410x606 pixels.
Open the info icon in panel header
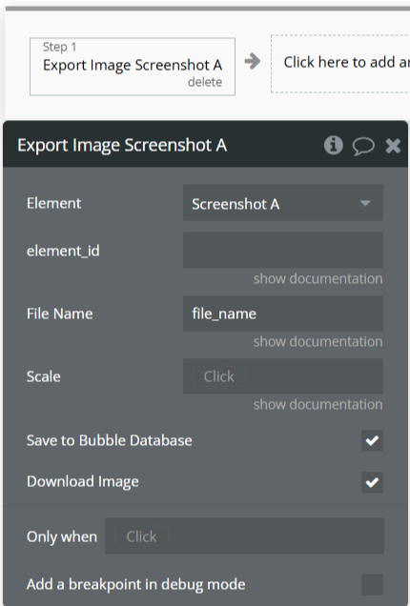point(333,146)
